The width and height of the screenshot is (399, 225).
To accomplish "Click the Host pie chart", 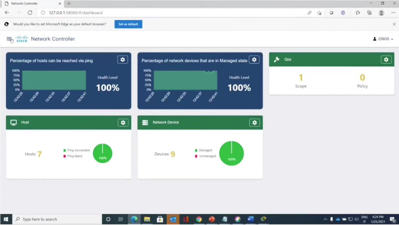I will 102,153.
